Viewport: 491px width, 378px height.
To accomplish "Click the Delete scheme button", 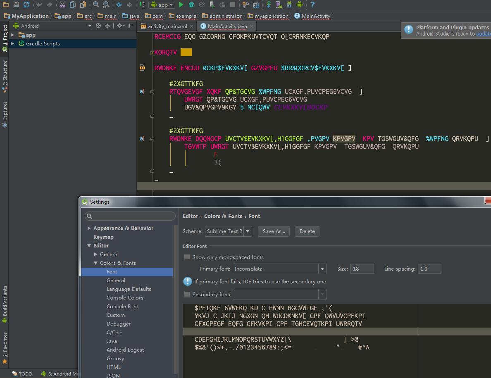I will click(x=307, y=231).
